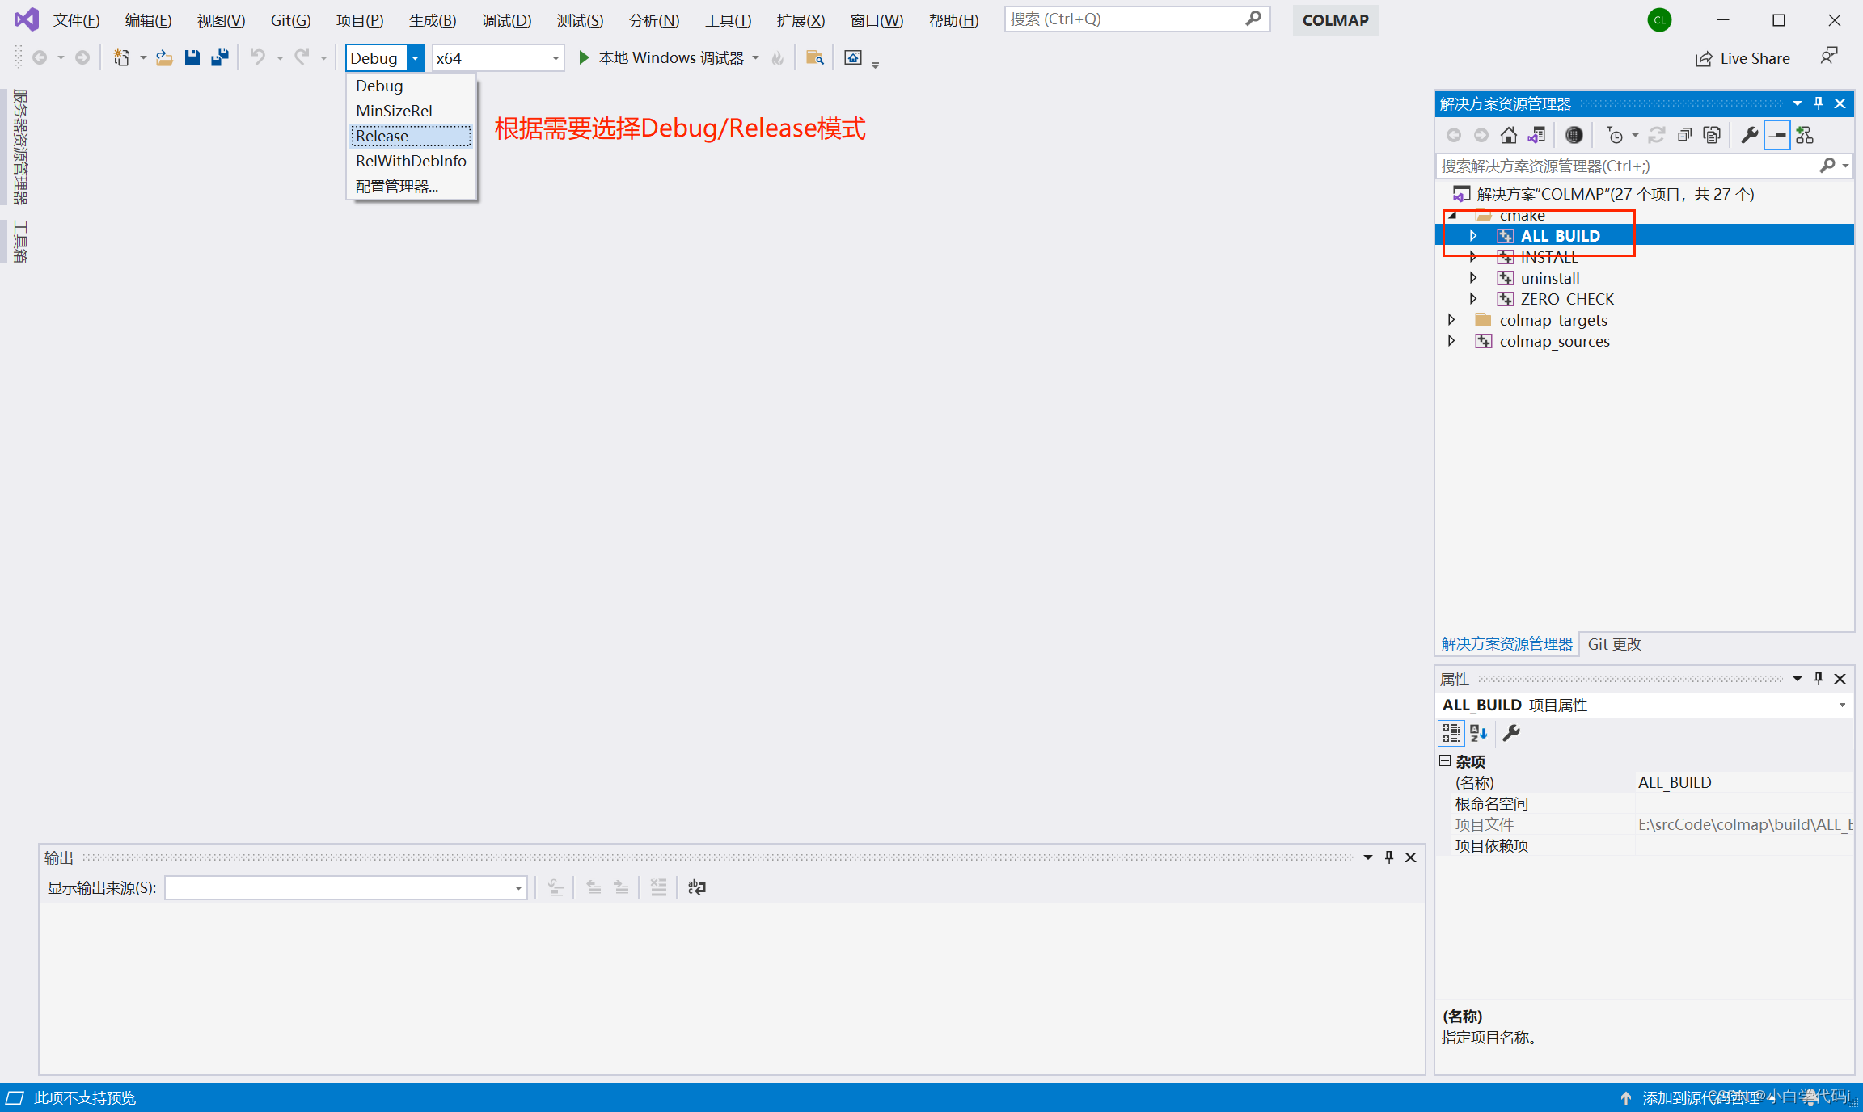Click the Open File folder icon

(164, 57)
